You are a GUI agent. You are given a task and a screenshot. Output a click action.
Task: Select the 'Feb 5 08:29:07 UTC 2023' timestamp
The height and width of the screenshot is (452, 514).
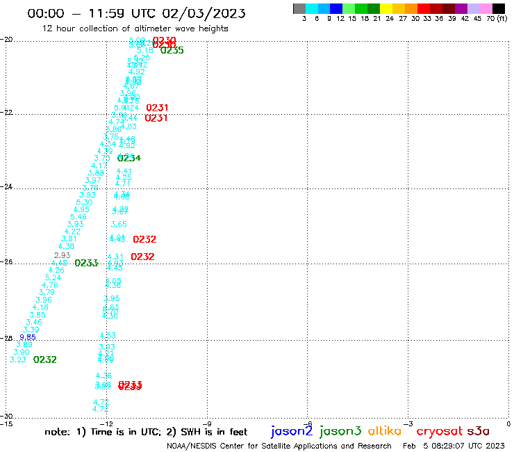pyautogui.click(x=454, y=446)
